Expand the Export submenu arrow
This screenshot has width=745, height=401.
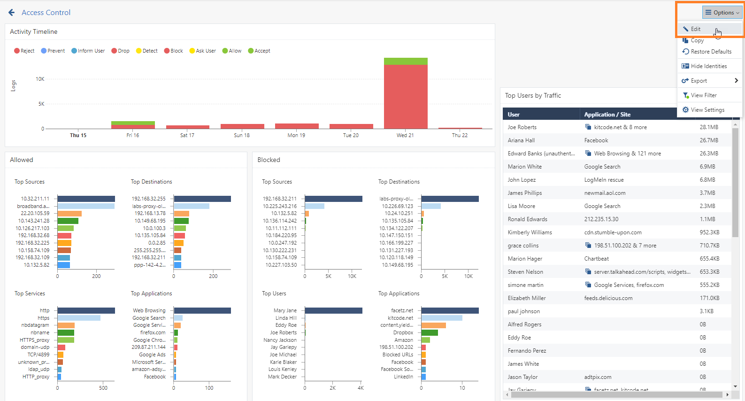(x=736, y=81)
